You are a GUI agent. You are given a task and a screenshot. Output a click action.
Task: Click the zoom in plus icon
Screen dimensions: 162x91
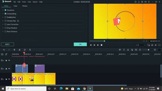tap(155, 50)
